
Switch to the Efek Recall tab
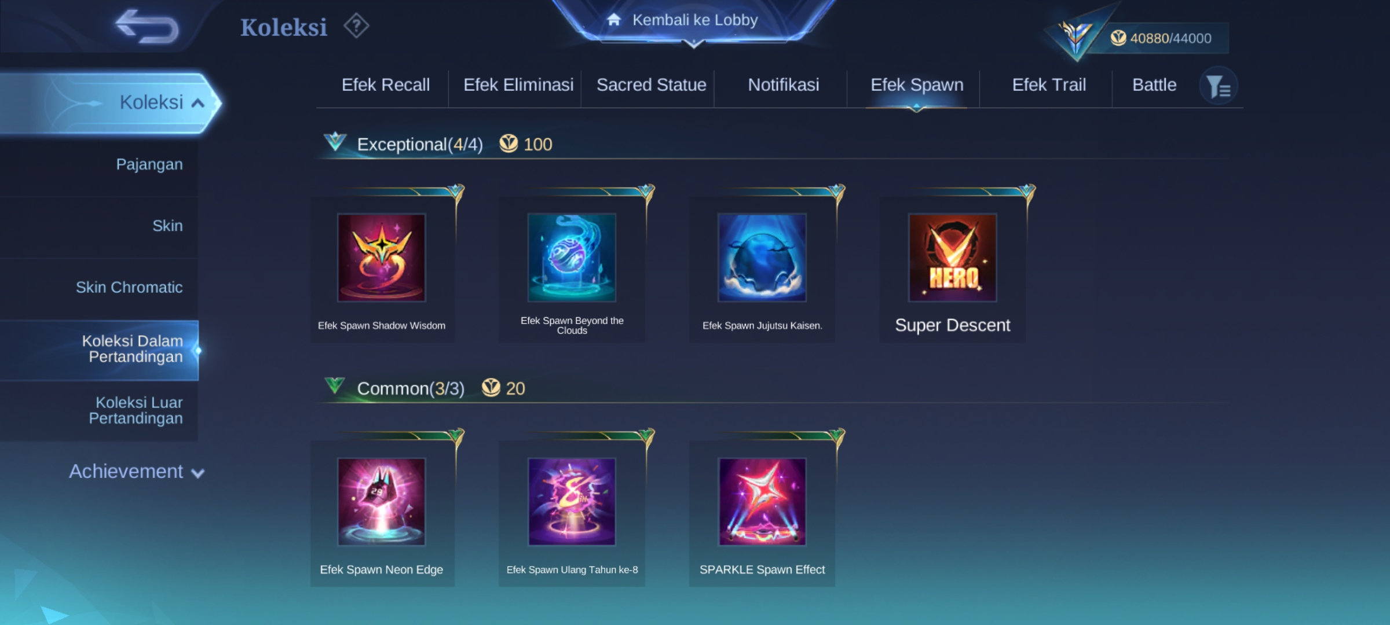point(386,85)
